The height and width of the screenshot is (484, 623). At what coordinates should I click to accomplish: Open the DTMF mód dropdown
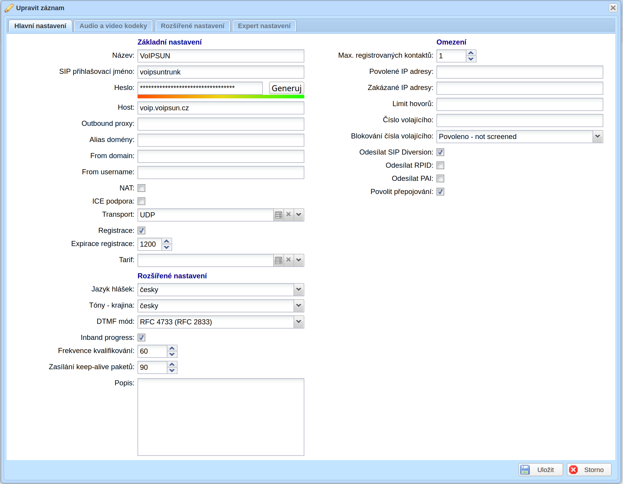point(299,322)
